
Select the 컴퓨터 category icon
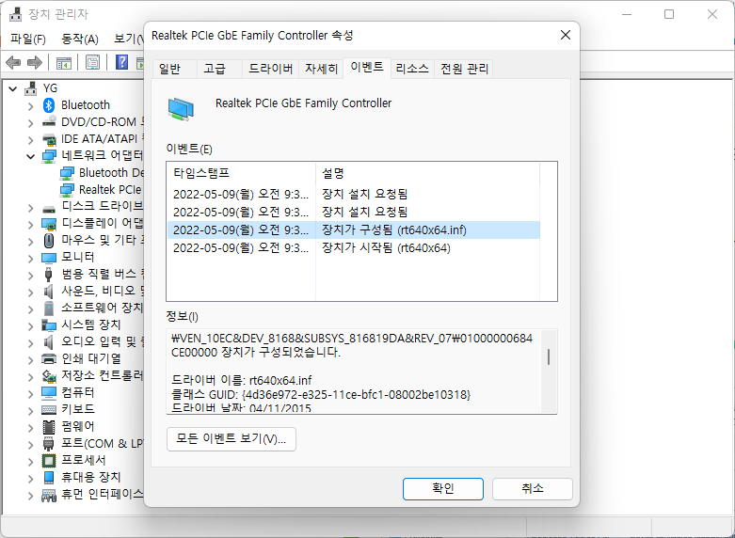tap(49, 393)
